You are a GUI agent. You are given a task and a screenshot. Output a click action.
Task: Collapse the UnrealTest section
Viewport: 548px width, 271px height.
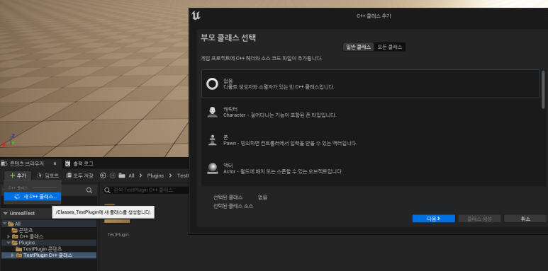point(5,214)
